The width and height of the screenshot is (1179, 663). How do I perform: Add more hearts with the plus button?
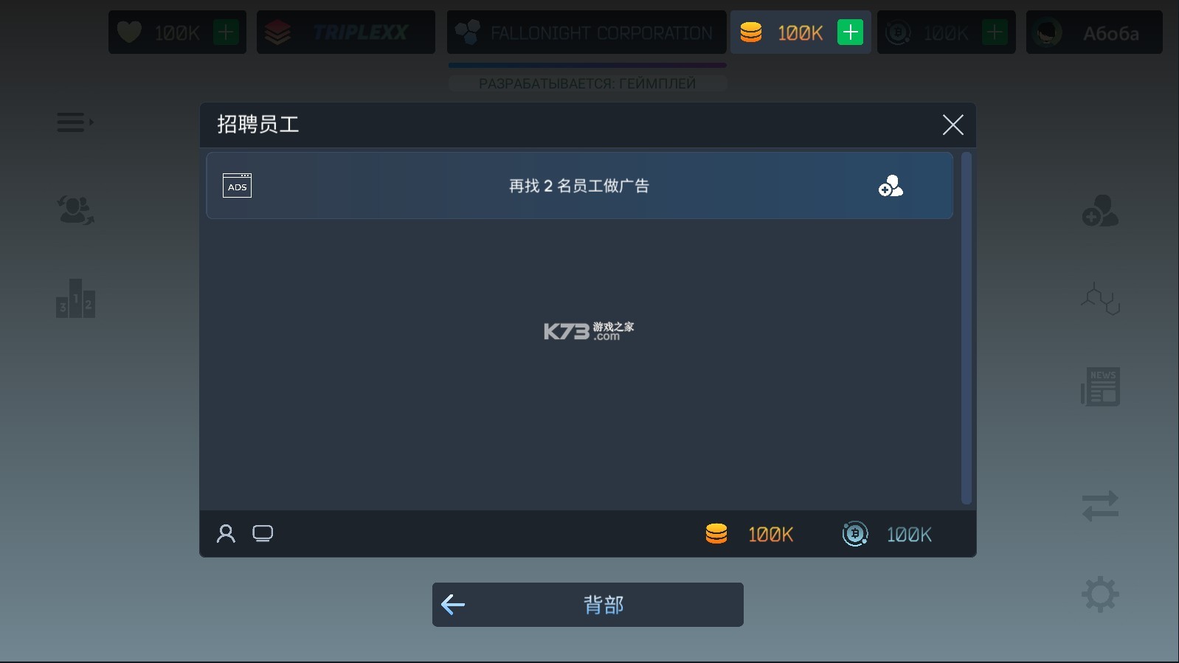pos(226,32)
